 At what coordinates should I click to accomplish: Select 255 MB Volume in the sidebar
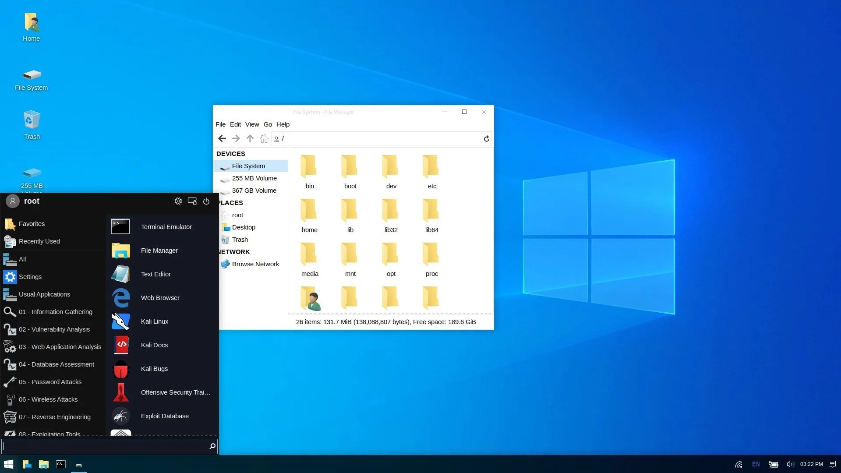click(251, 178)
